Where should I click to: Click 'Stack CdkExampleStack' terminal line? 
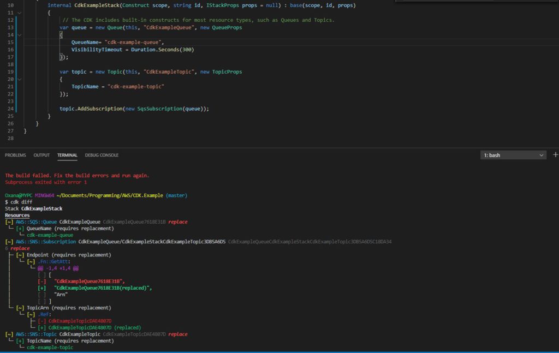pyautogui.click(x=33, y=208)
